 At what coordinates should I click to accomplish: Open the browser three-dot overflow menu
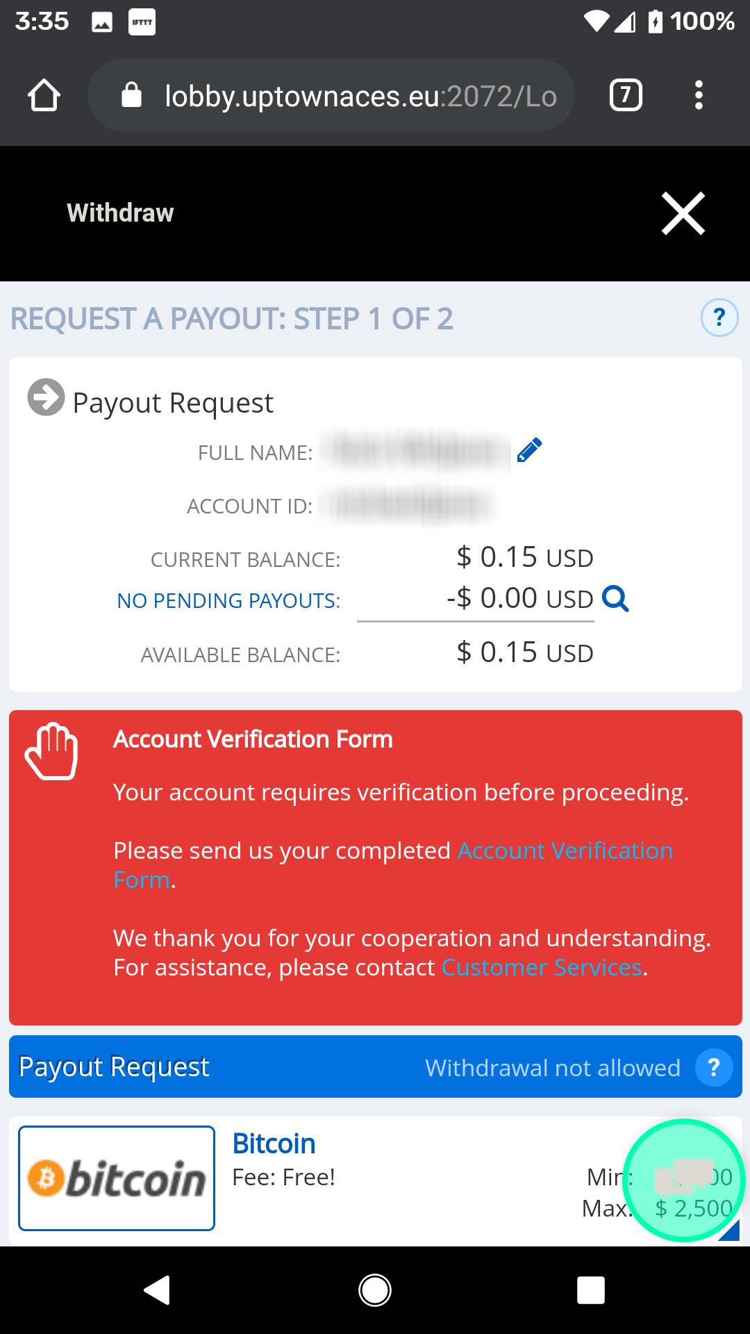(x=699, y=95)
